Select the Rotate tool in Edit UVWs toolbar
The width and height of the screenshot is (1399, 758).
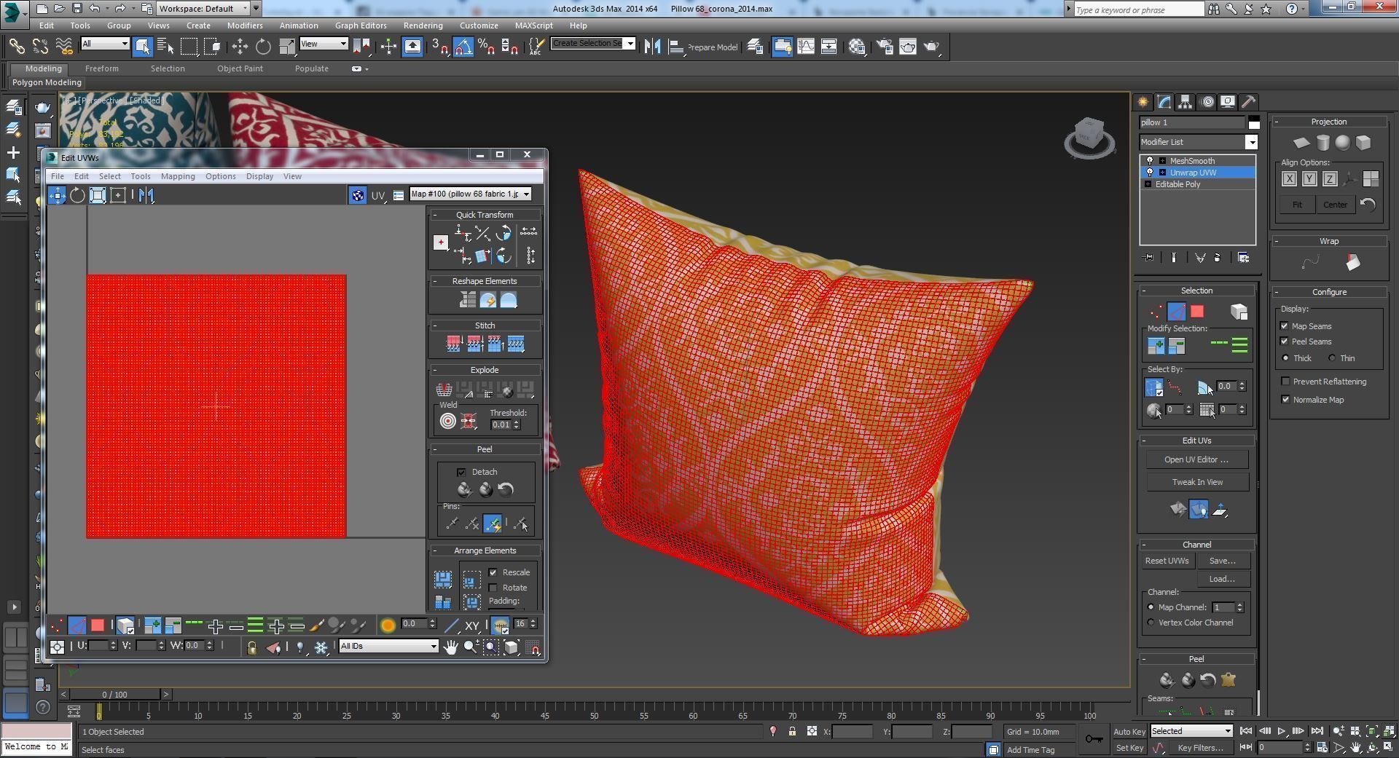pos(77,195)
